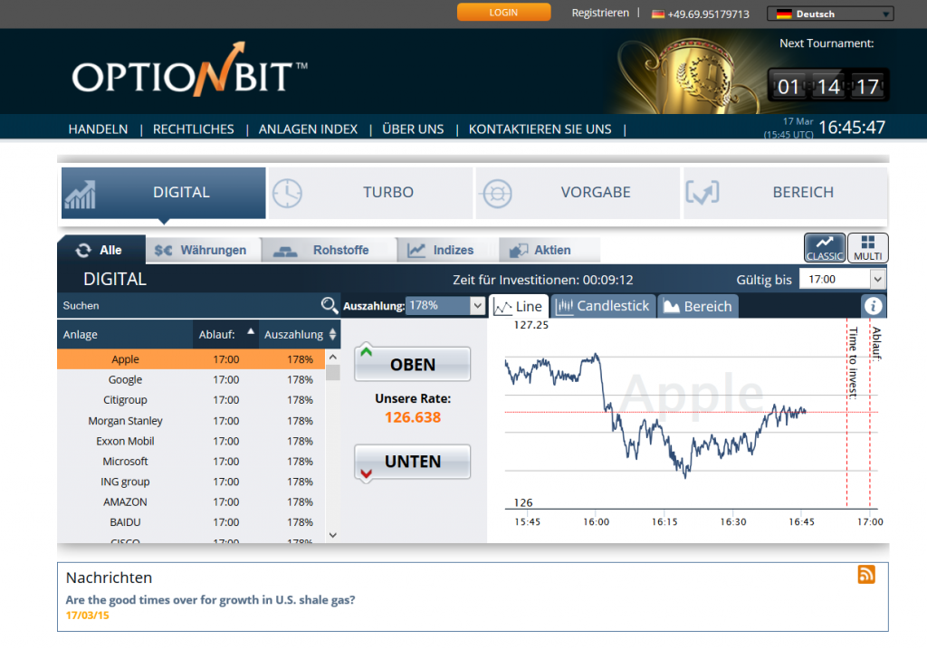Image resolution: width=927 pixels, height=649 pixels.
Task: Click the UNTEN put button
Action: (413, 462)
